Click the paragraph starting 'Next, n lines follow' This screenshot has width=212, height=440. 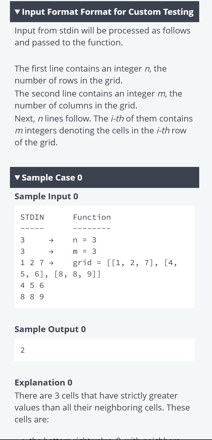pyautogui.click(x=104, y=130)
